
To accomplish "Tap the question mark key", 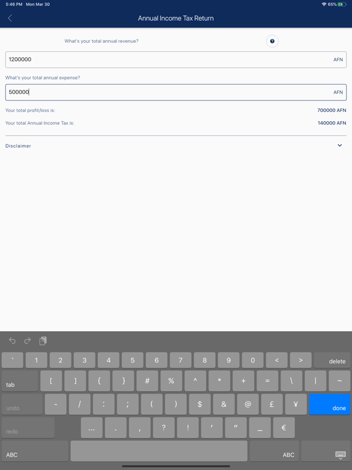I will 164,428.
